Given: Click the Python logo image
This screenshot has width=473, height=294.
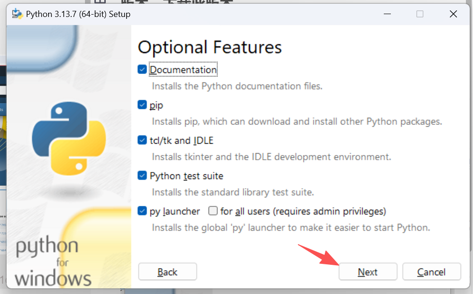Looking at the screenshot, I should point(69,139).
